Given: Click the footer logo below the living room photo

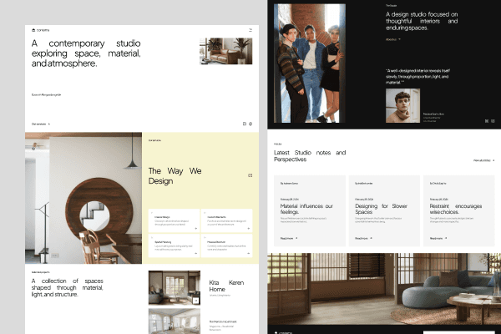Looking at the screenshot, I should click(x=283, y=332).
